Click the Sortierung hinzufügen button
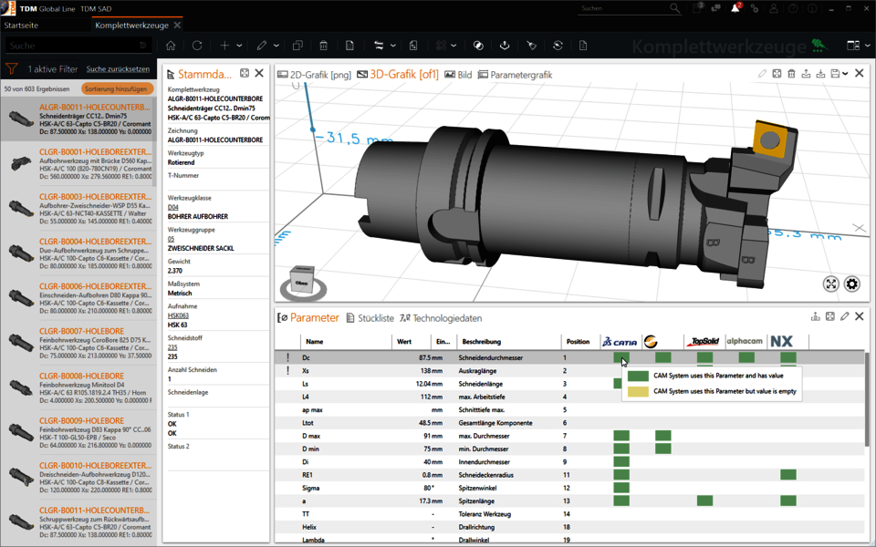Screen dimensions: 876x547 click(x=116, y=88)
